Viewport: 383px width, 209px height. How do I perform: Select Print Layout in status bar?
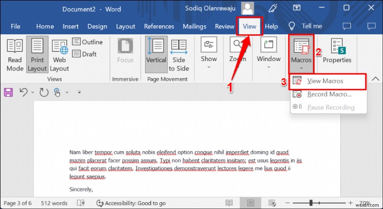tap(250, 203)
